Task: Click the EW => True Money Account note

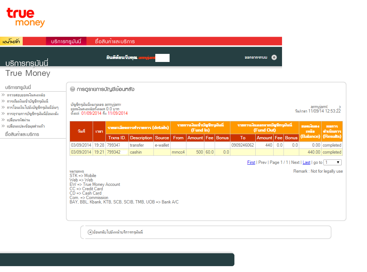Action: (x=95, y=184)
